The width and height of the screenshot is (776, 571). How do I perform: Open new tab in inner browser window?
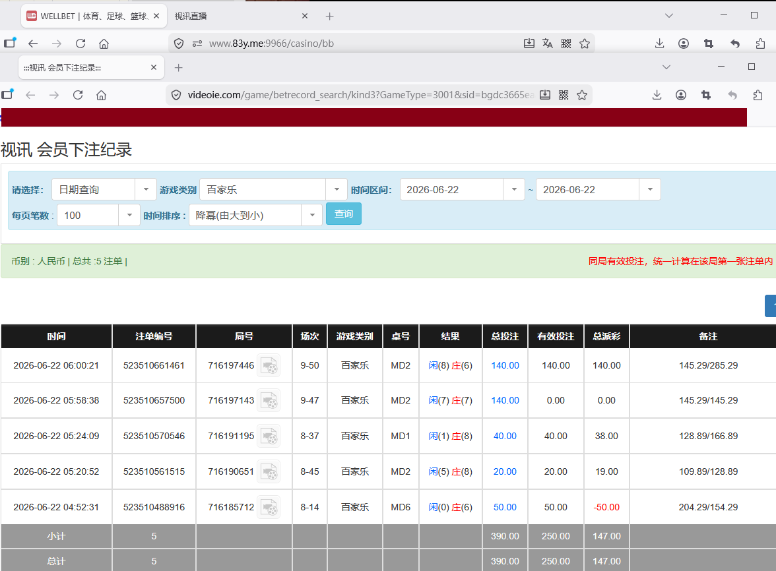[179, 68]
